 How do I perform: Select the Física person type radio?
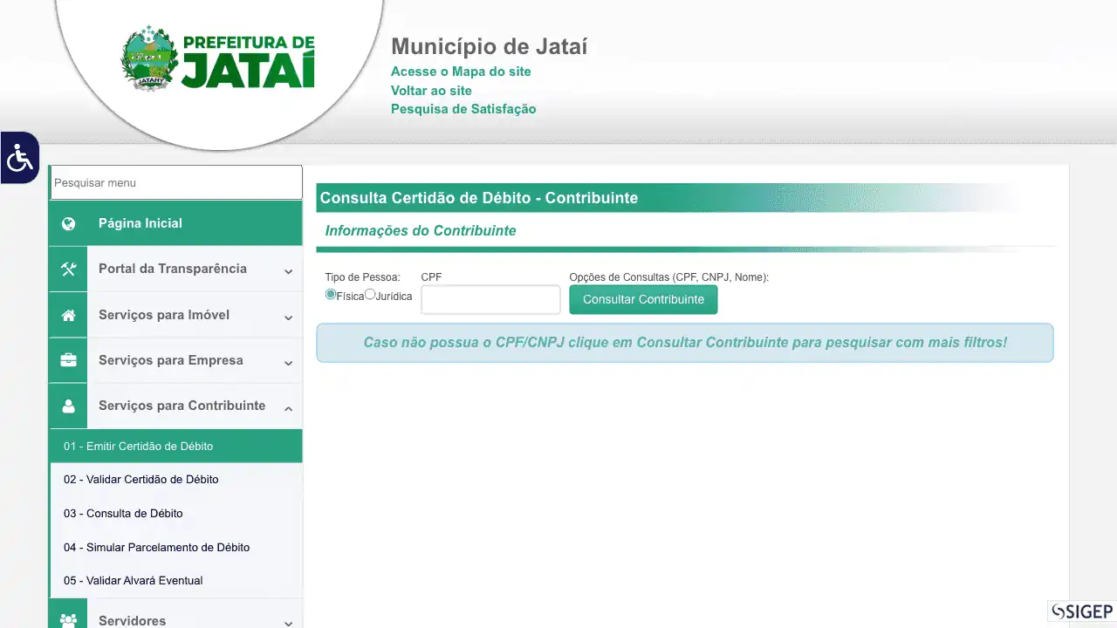[x=331, y=295]
